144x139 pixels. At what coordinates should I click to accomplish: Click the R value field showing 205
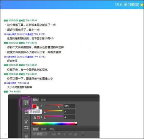(x=69, y=106)
